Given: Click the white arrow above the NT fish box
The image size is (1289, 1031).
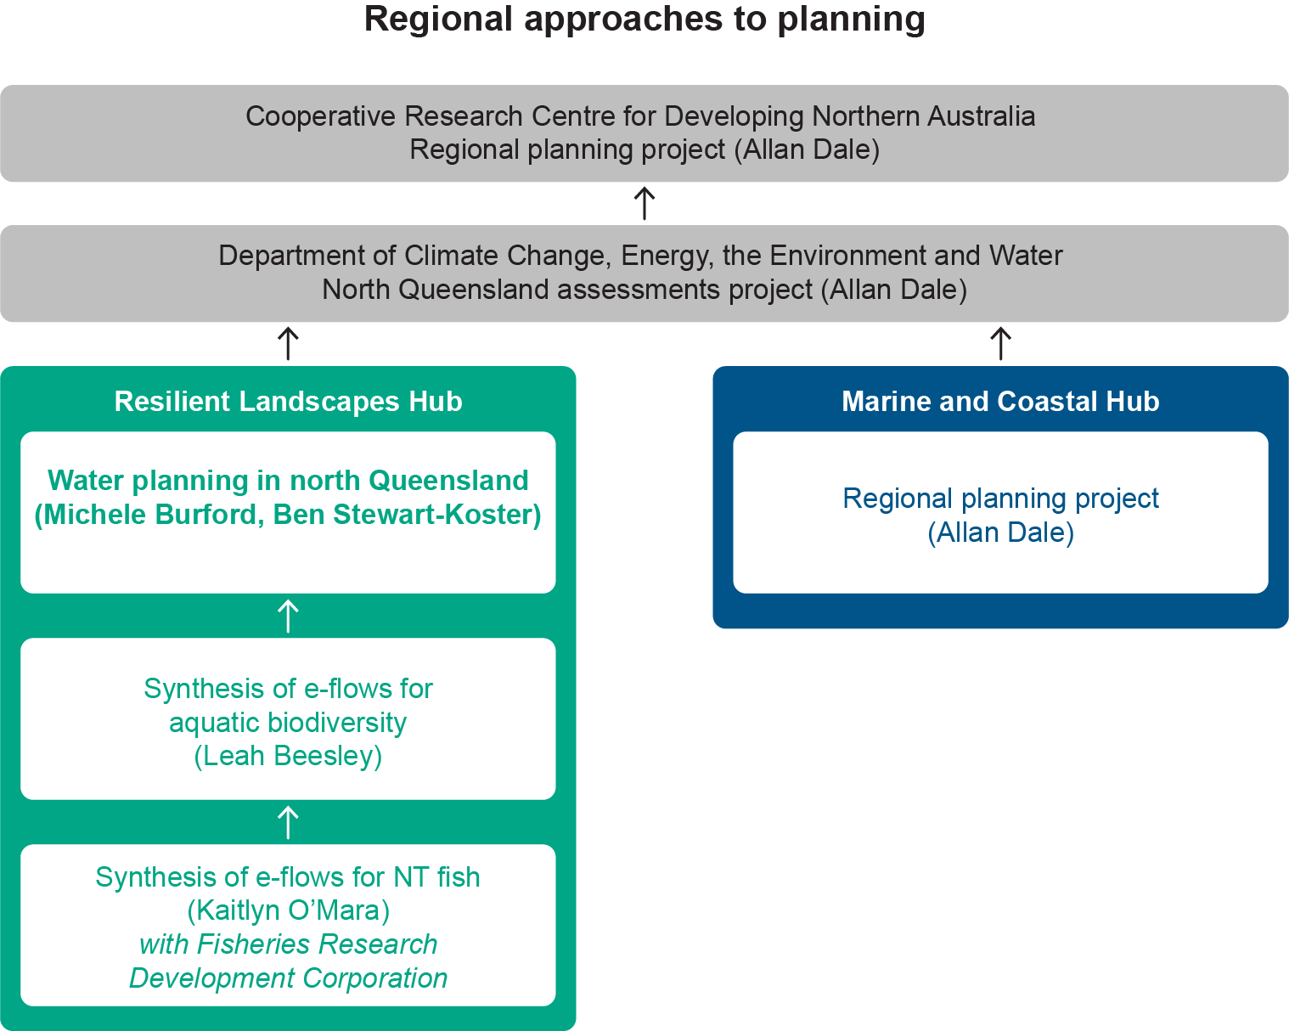Looking at the screenshot, I should tap(288, 820).
